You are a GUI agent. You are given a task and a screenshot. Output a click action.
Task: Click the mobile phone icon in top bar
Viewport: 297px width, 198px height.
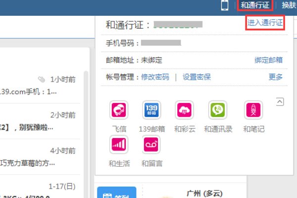(x=225, y=5)
